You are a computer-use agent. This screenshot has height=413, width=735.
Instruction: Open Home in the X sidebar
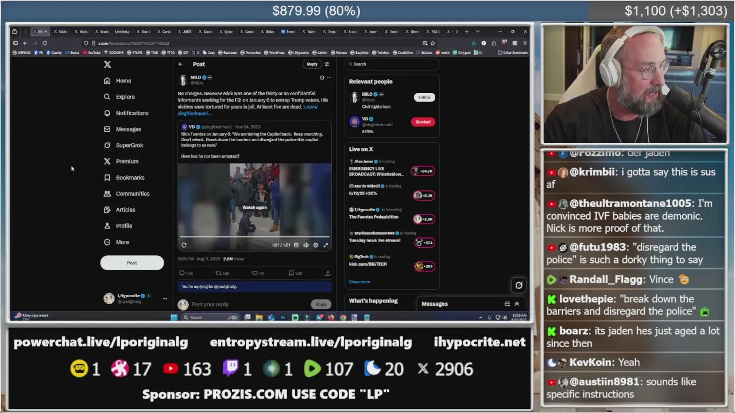pos(118,81)
